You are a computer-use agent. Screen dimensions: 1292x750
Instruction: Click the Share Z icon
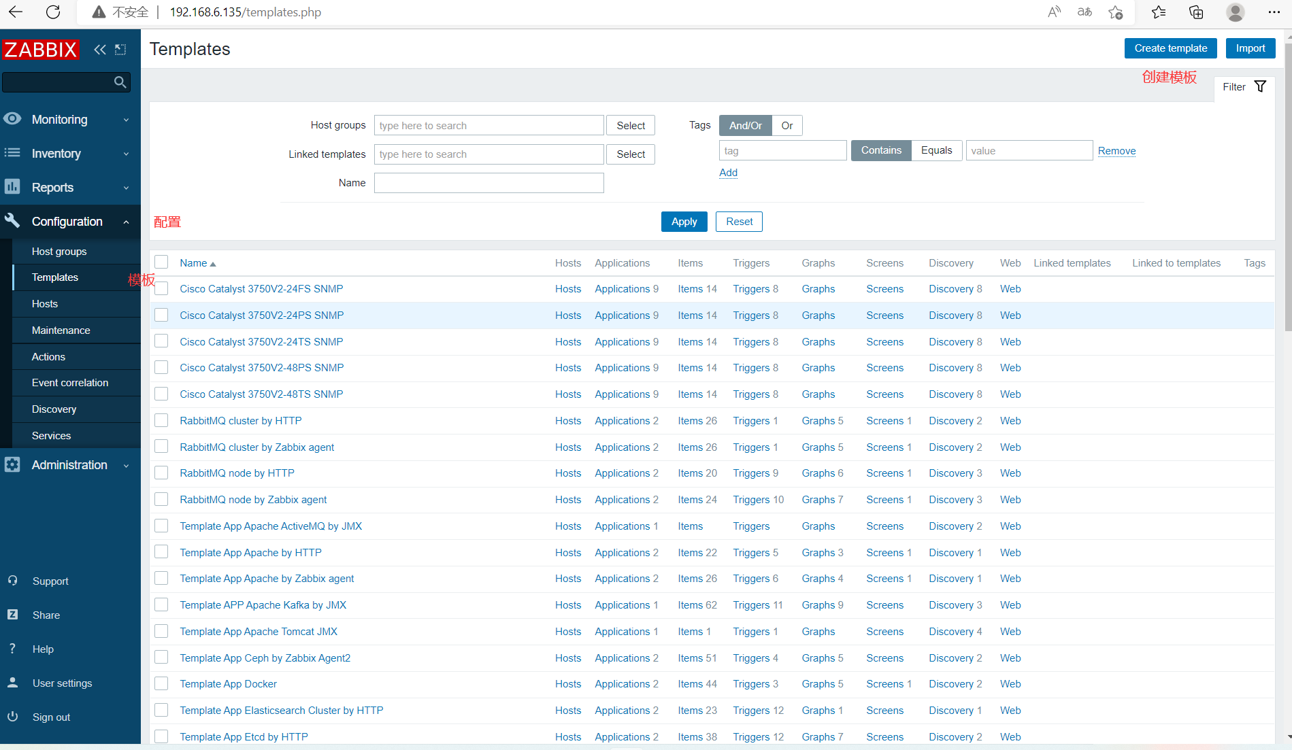pyautogui.click(x=12, y=615)
